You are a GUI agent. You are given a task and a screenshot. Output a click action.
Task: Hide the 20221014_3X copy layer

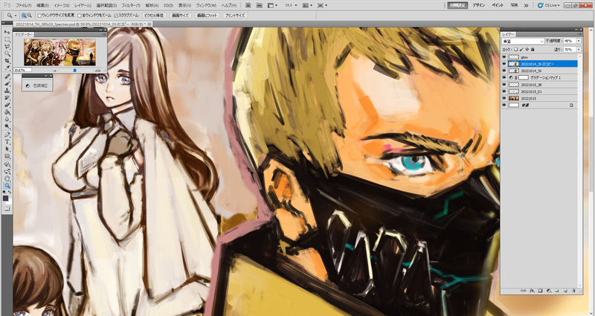pyautogui.click(x=504, y=64)
